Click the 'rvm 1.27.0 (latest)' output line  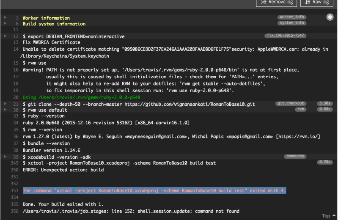[171, 137]
